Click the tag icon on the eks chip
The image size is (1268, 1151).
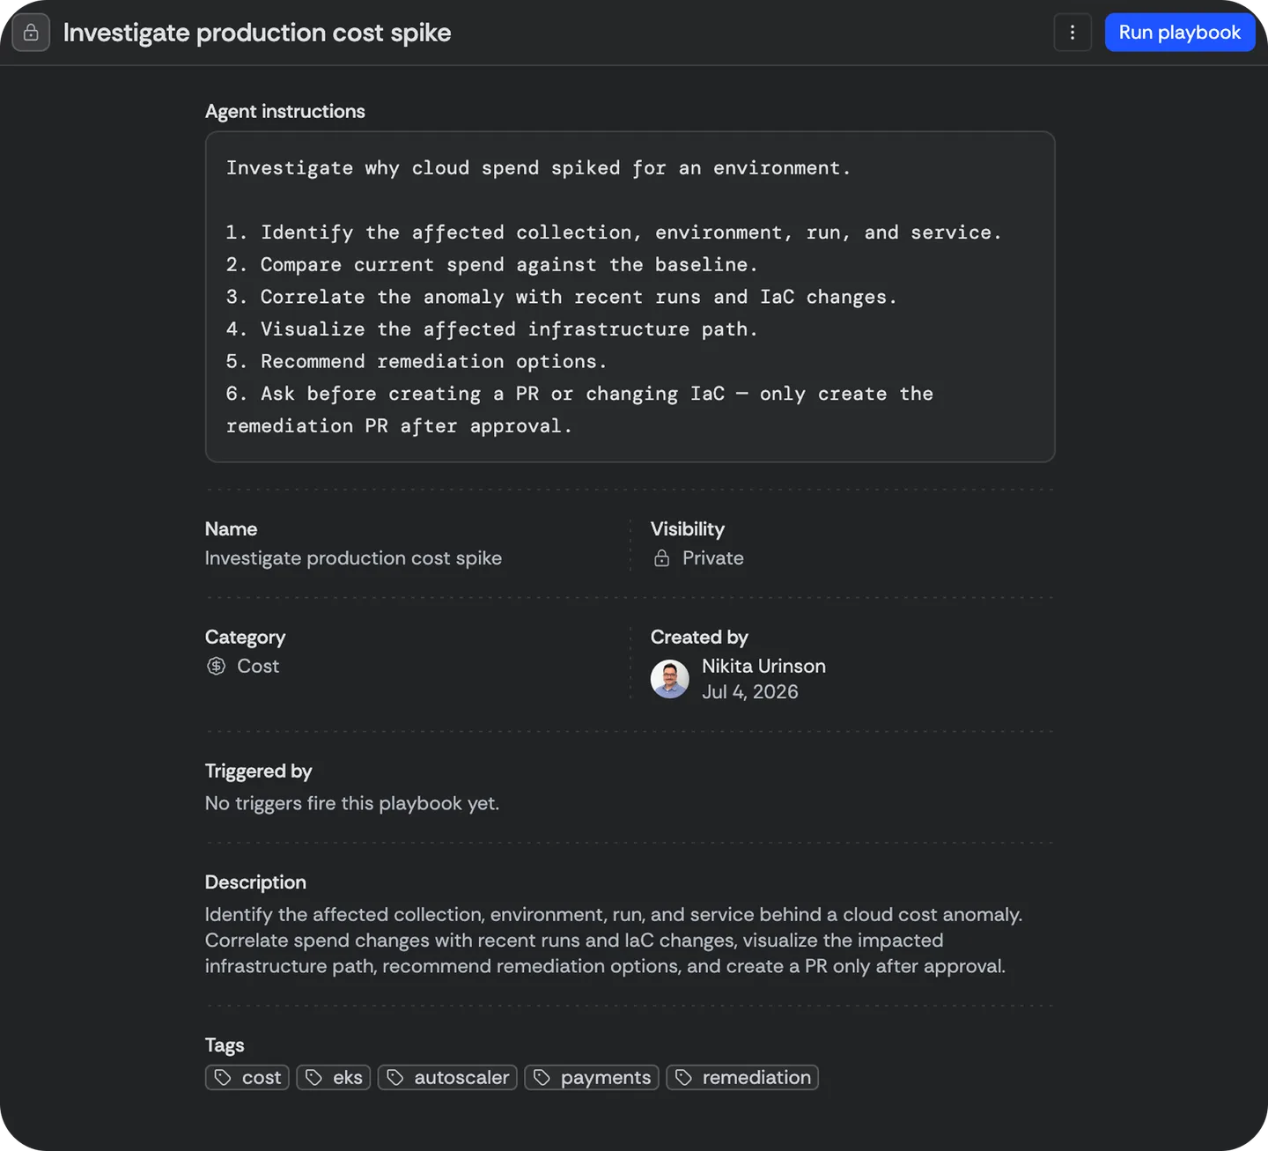tap(313, 1077)
